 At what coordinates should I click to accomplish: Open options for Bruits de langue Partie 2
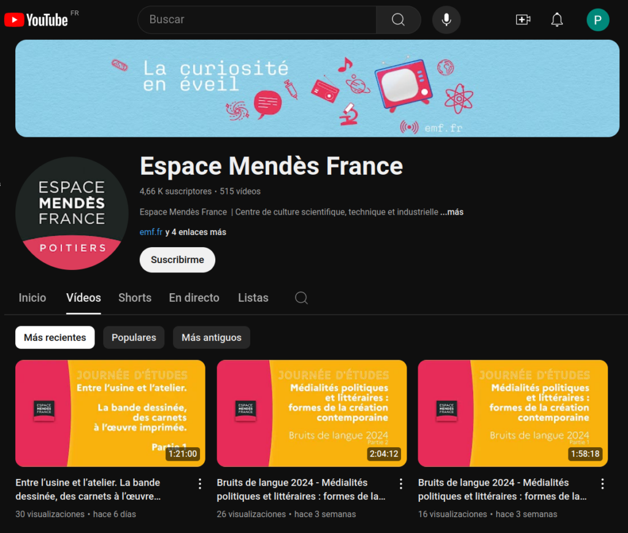[401, 484]
